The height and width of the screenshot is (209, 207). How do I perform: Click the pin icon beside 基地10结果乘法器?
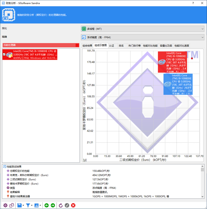(x=8, y=196)
